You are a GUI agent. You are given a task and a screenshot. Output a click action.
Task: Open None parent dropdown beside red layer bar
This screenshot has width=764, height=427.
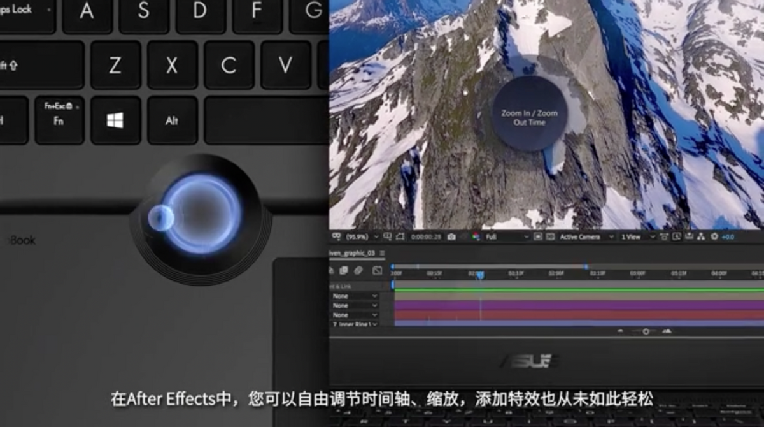click(x=355, y=315)
